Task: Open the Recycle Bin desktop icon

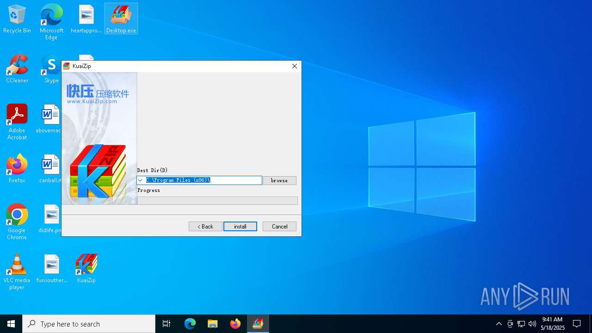Action: tap(17, 19)
